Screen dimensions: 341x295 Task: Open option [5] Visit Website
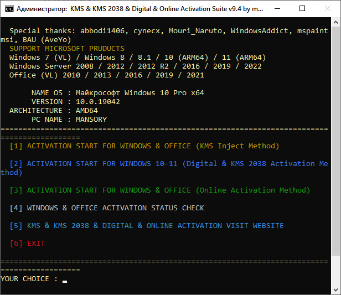[147, 226]
